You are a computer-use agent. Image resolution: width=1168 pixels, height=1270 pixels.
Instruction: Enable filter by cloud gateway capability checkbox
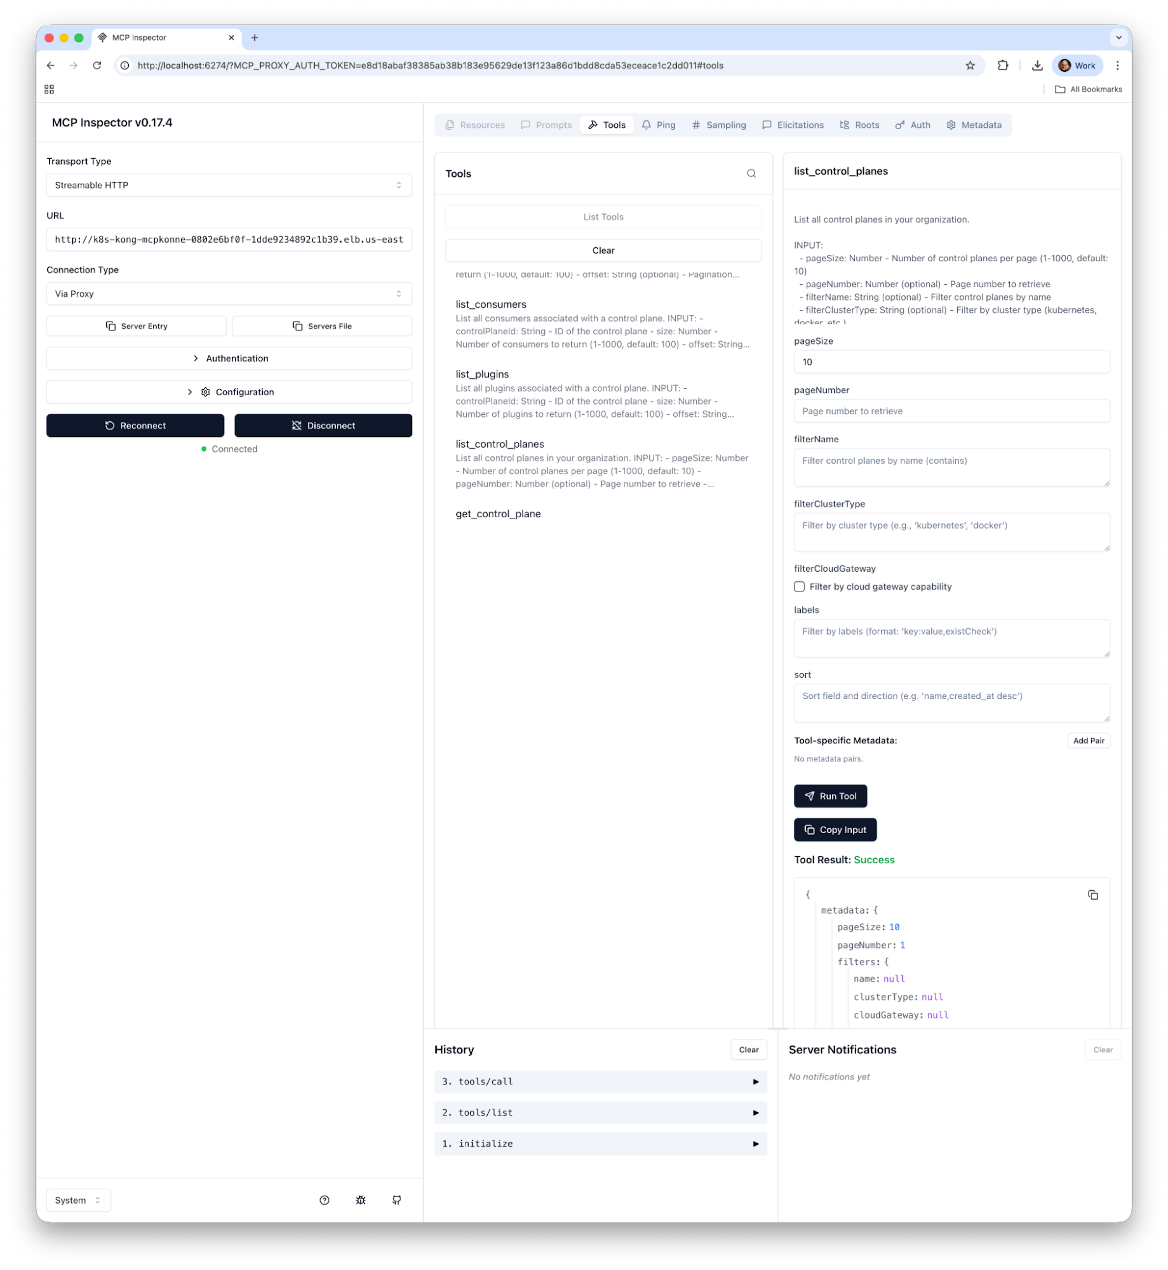point(799,587)
